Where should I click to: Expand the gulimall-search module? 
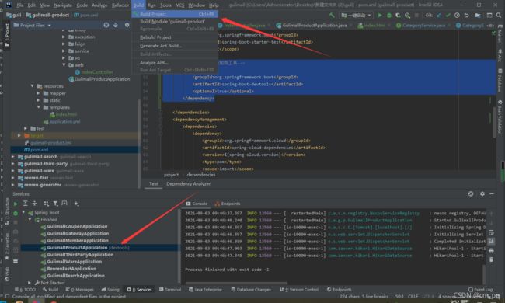[x=13, y=157]
